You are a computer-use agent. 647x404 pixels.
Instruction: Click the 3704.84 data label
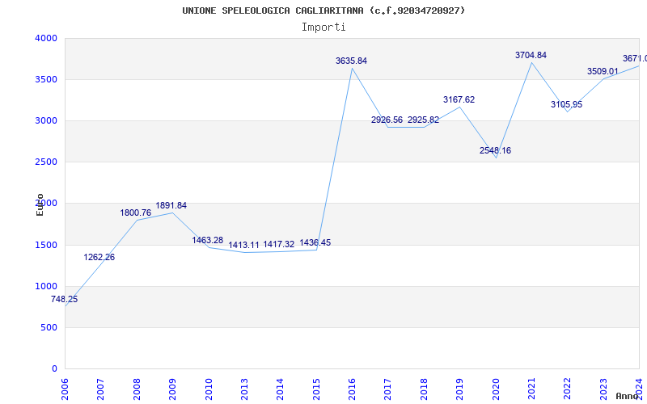pos(531,55)
